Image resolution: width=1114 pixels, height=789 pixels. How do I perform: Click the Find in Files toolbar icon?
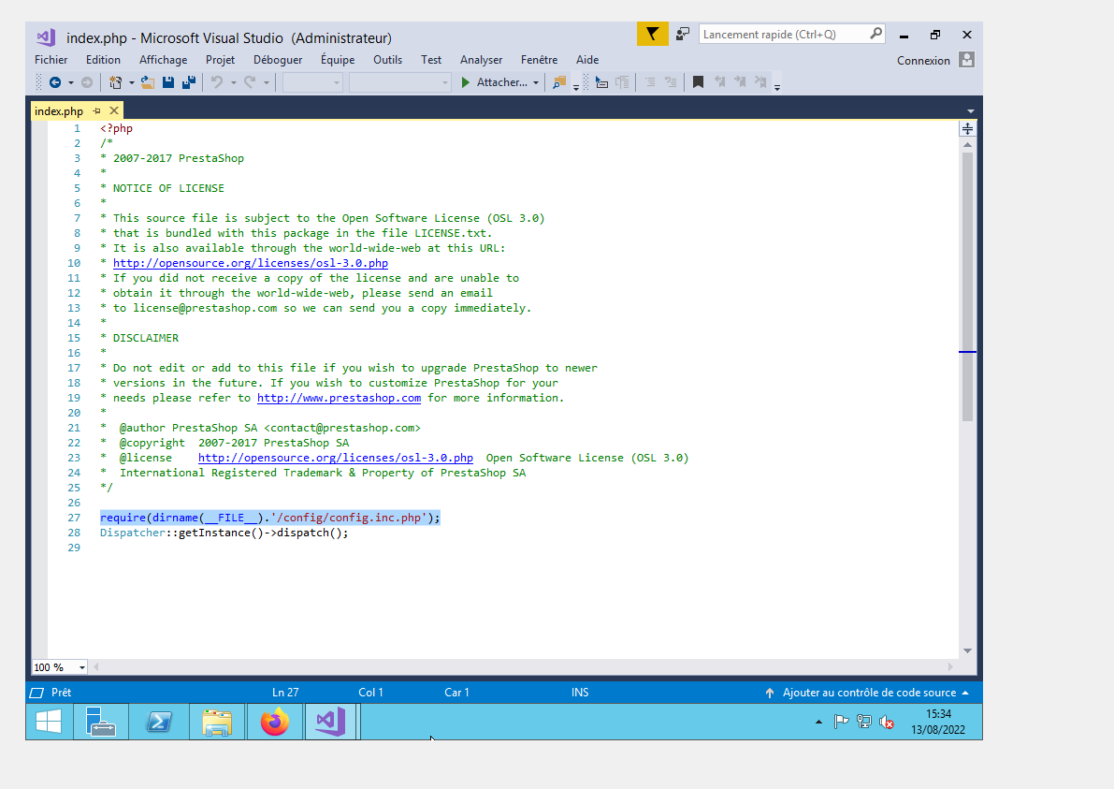pyautogui.click(x=559, y=82)
